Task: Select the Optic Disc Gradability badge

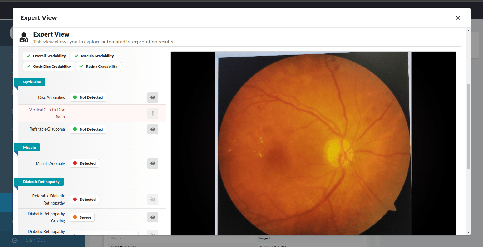Action: coord(49,67)
